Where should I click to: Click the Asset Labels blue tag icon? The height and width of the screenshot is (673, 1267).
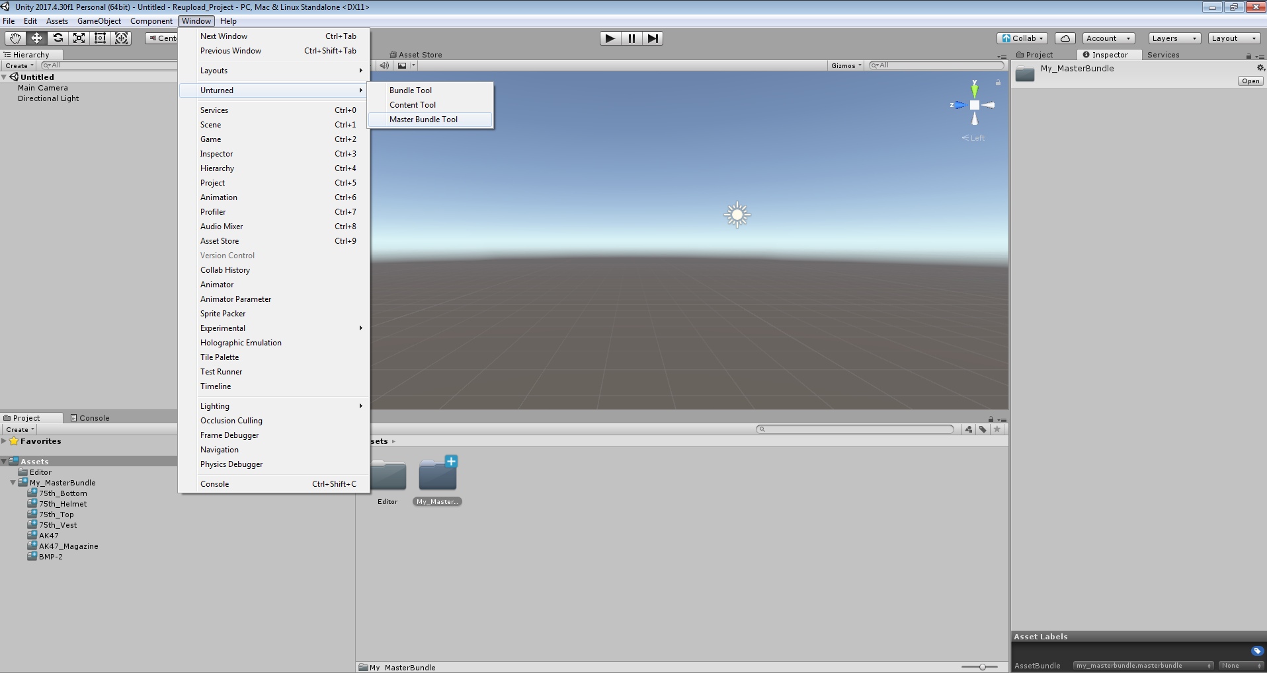1257,651
